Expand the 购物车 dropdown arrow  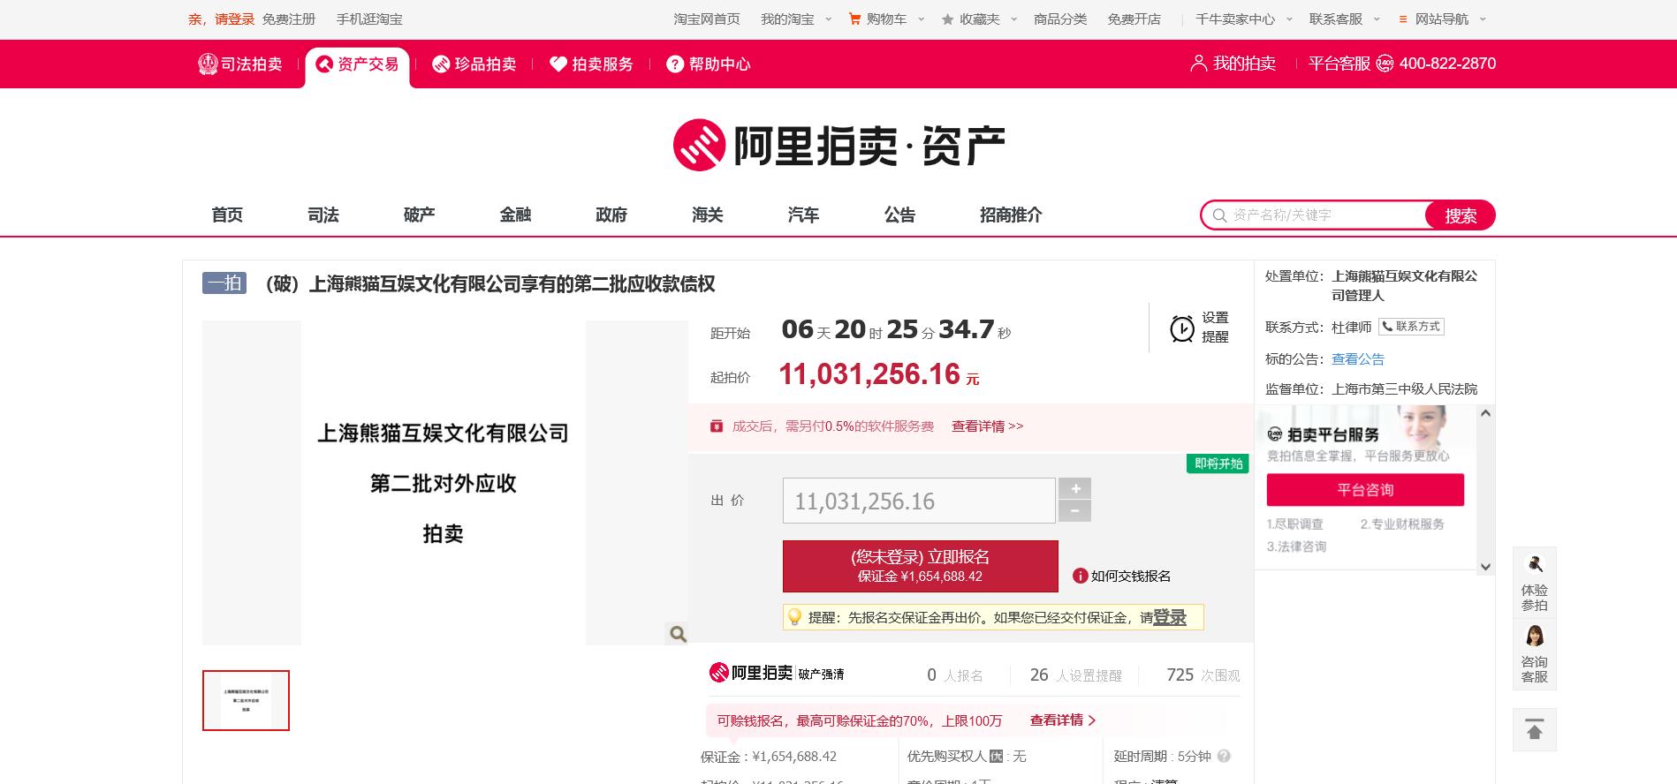click(x=921, y=19)
